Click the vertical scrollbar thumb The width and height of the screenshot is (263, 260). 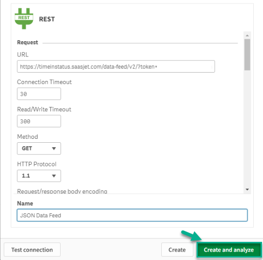click(x=247, y=54)
